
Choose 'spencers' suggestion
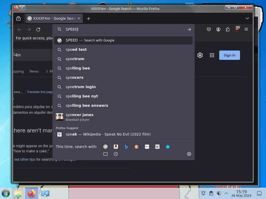[x=123, y=77]
